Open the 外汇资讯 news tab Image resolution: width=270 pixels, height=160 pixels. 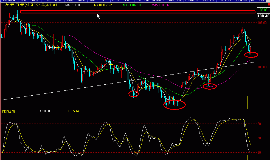(224, 1)
